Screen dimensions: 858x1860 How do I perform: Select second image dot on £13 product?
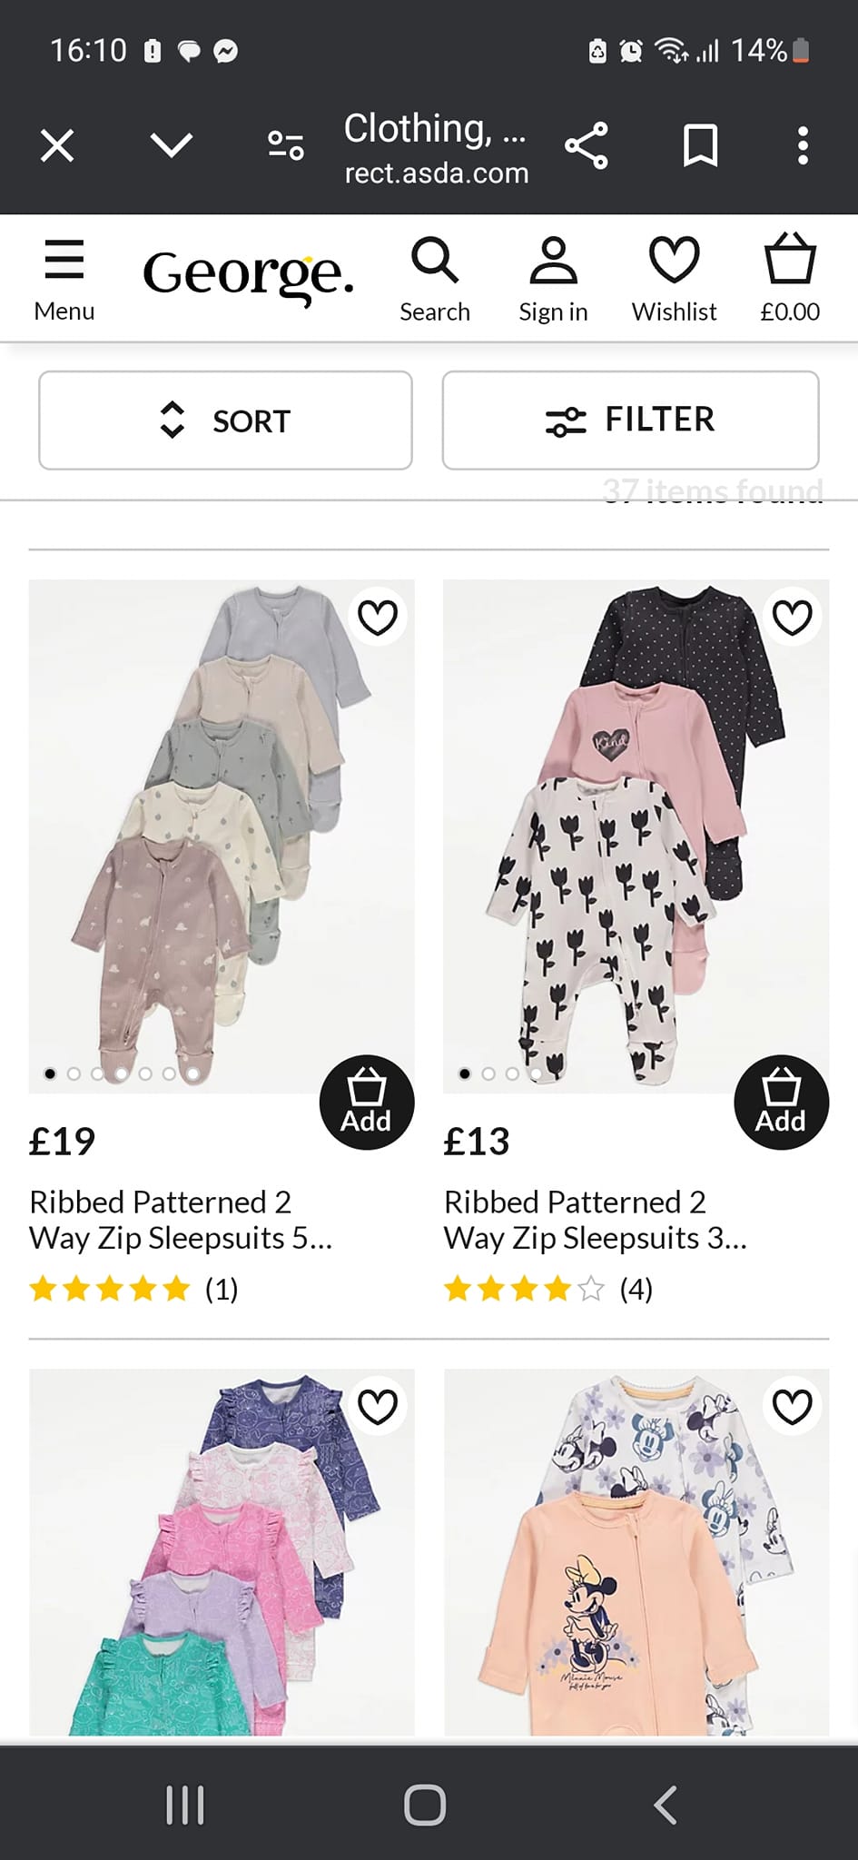click(488, 1073)
